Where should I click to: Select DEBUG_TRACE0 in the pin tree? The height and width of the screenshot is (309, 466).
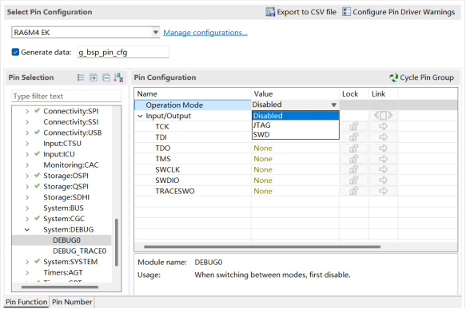tap(79, 252)
